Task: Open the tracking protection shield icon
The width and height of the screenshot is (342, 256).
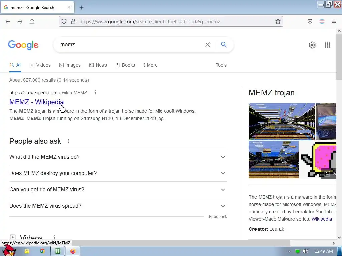Action: [64, 21]
